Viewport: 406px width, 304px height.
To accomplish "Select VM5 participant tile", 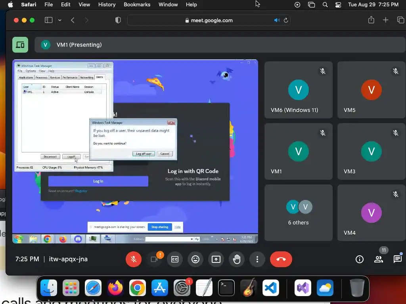I will [372, 90].
